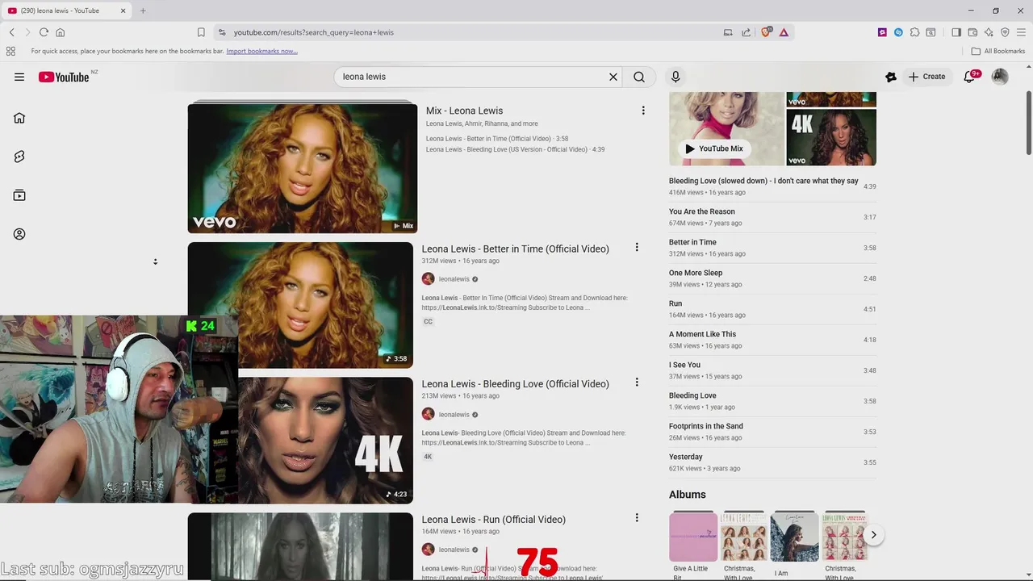Share this page from address bar
The image size is (1033, 581).
tap(746, 32)
